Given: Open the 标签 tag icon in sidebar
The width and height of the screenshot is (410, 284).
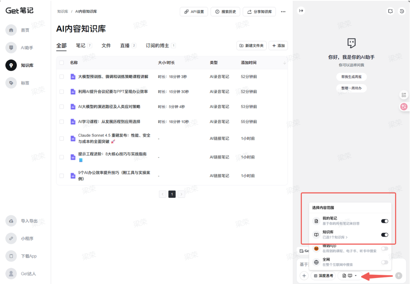Looking at the screenshot, I should (x=11, y=83).
